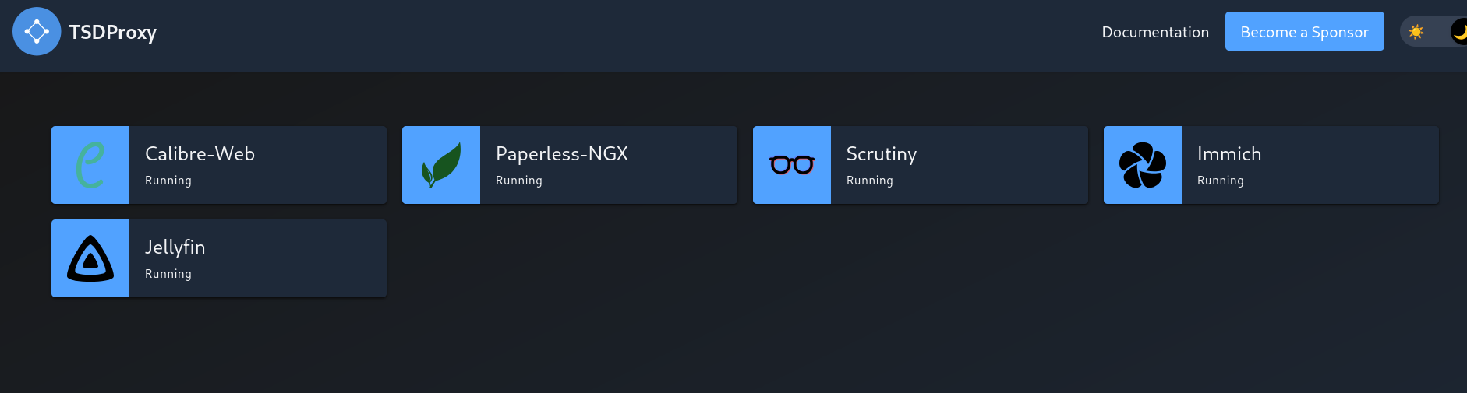This screenshot has width=1467, height=393.
Task: Open the Scrutiny title link
Action: [882, 154]
